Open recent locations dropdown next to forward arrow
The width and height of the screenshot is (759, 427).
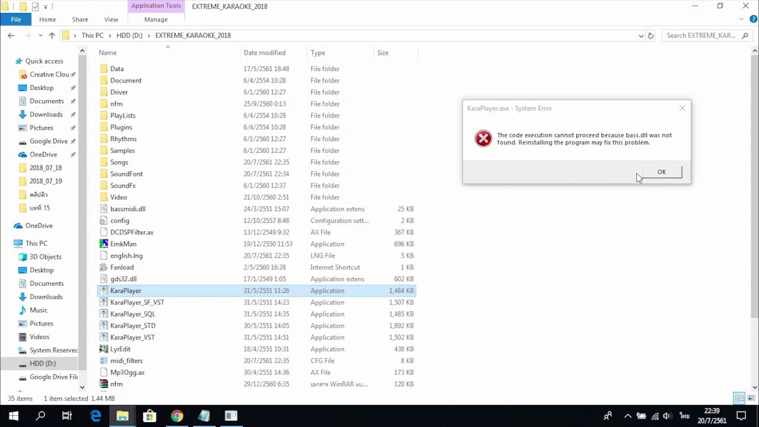pos(40,36)
